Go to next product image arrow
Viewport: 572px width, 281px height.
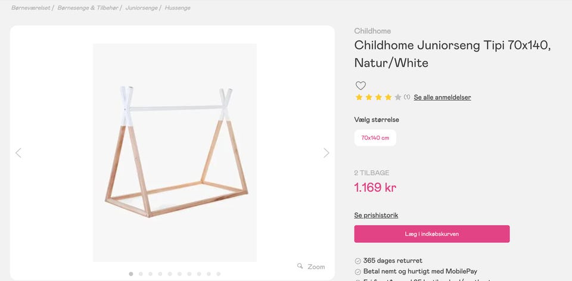coord(326,153)
